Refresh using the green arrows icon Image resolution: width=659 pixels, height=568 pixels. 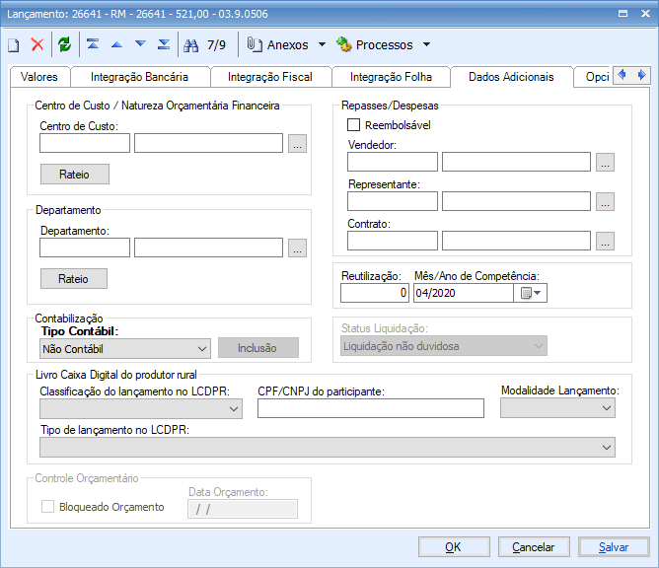pos(64,44)
